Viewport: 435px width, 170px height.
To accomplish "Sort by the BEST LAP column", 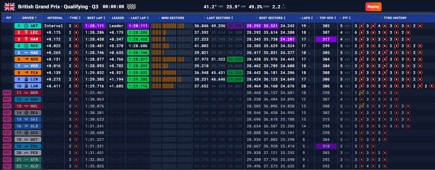I will click(95, 18).
